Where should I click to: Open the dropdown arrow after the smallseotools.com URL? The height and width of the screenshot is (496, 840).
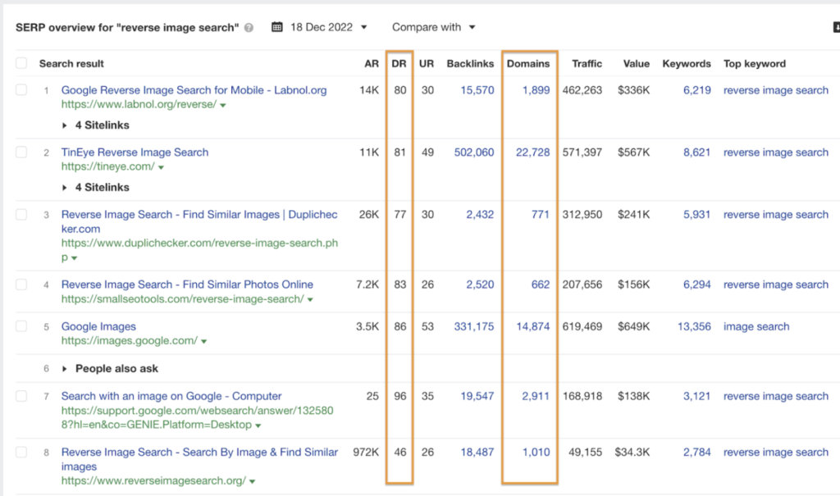click(310, 300)
